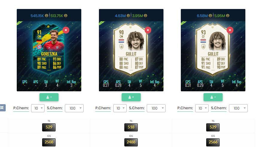Click the coin icon next to the 545.15K price
263x147 pixels.
point(46,16)
